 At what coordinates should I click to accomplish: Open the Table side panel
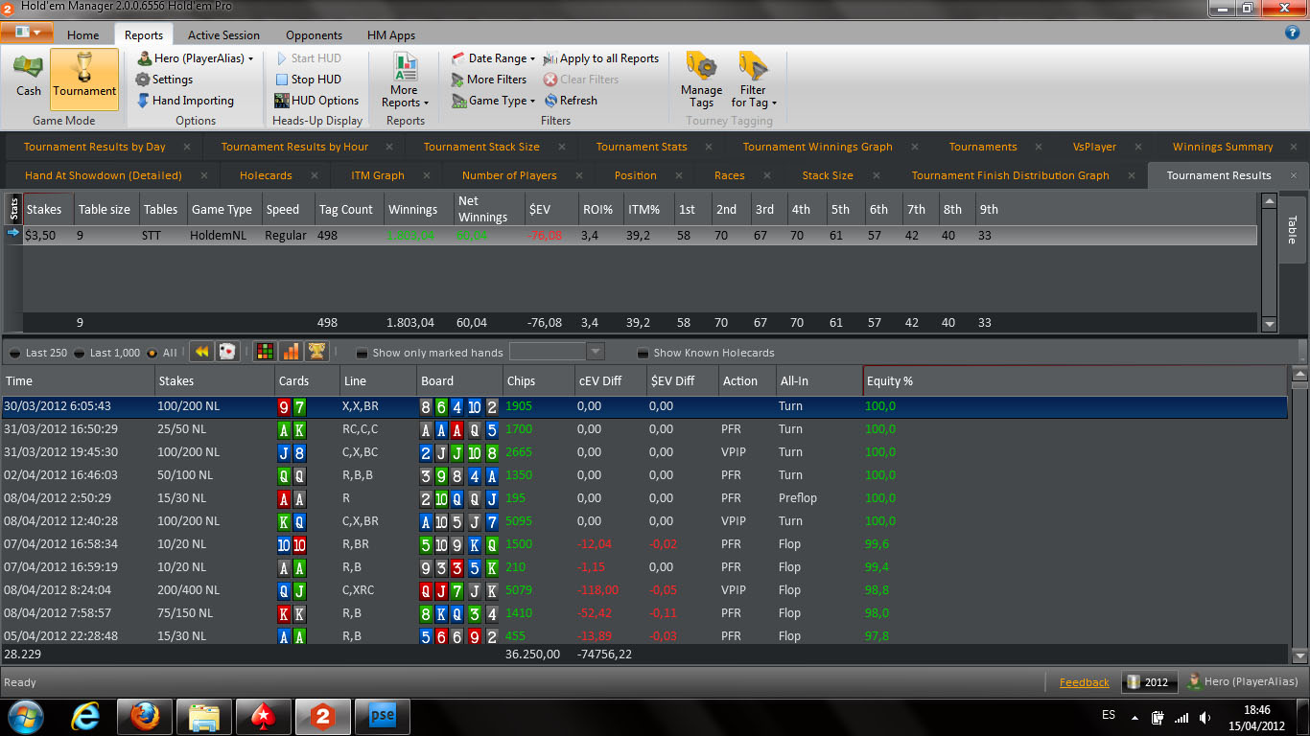[1292, 229]
